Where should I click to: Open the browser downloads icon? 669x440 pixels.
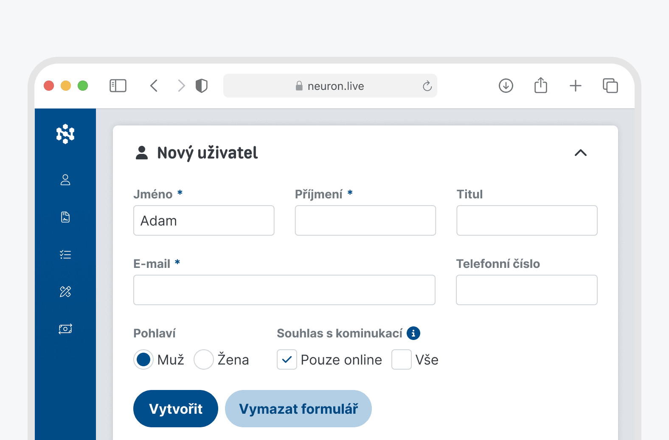[x=506, y=86]
